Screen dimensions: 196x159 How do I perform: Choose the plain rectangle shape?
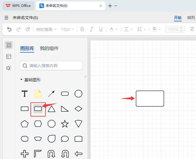[x=25, y=109]
